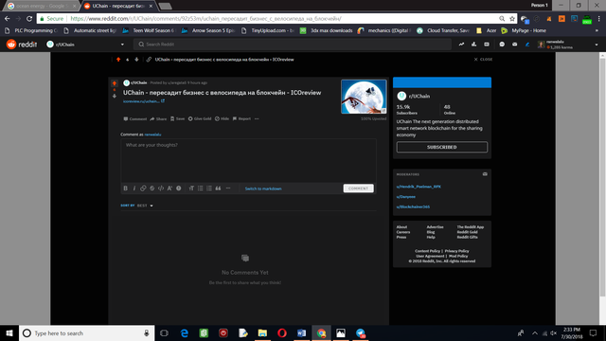Open Privacy Policy link
606x341 pixels.
pos(456,251)
